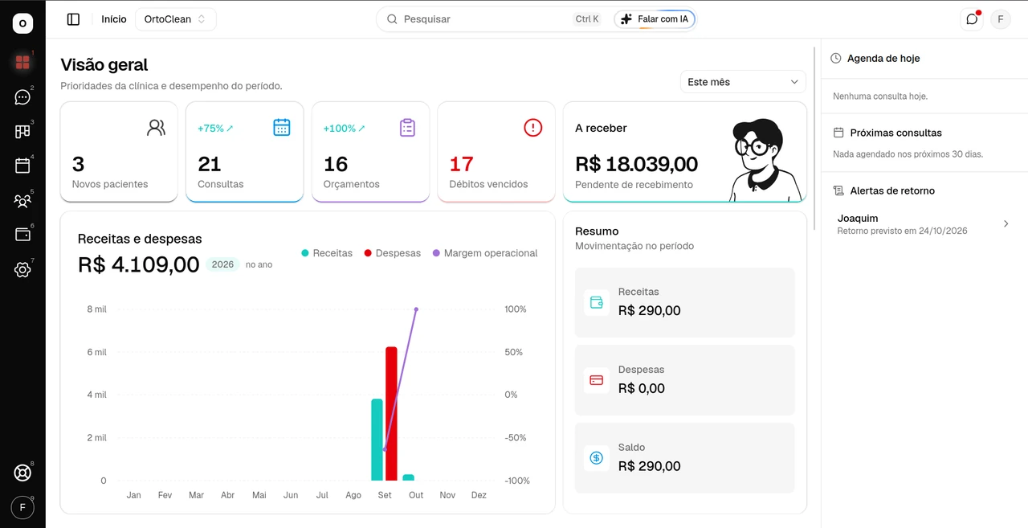Click the 2026 year badge
This screenshot has width=1028, height=528.
[x=222, y=264]
